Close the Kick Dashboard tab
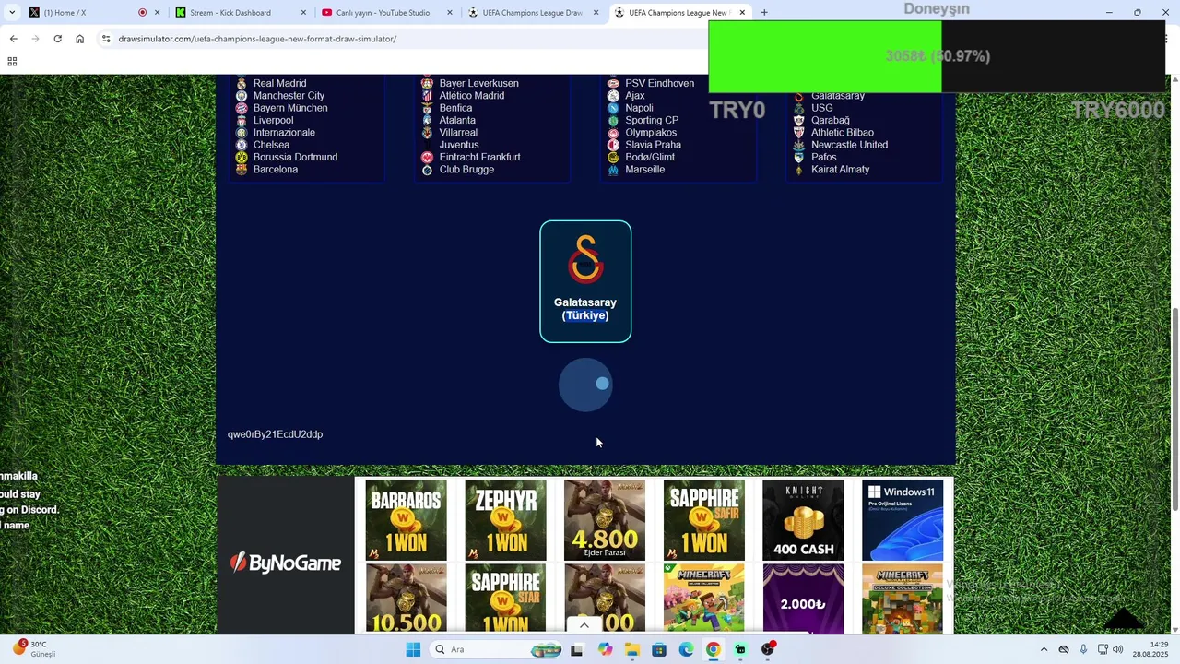This screenshot has height=664, width=1180. pos(304,13)
